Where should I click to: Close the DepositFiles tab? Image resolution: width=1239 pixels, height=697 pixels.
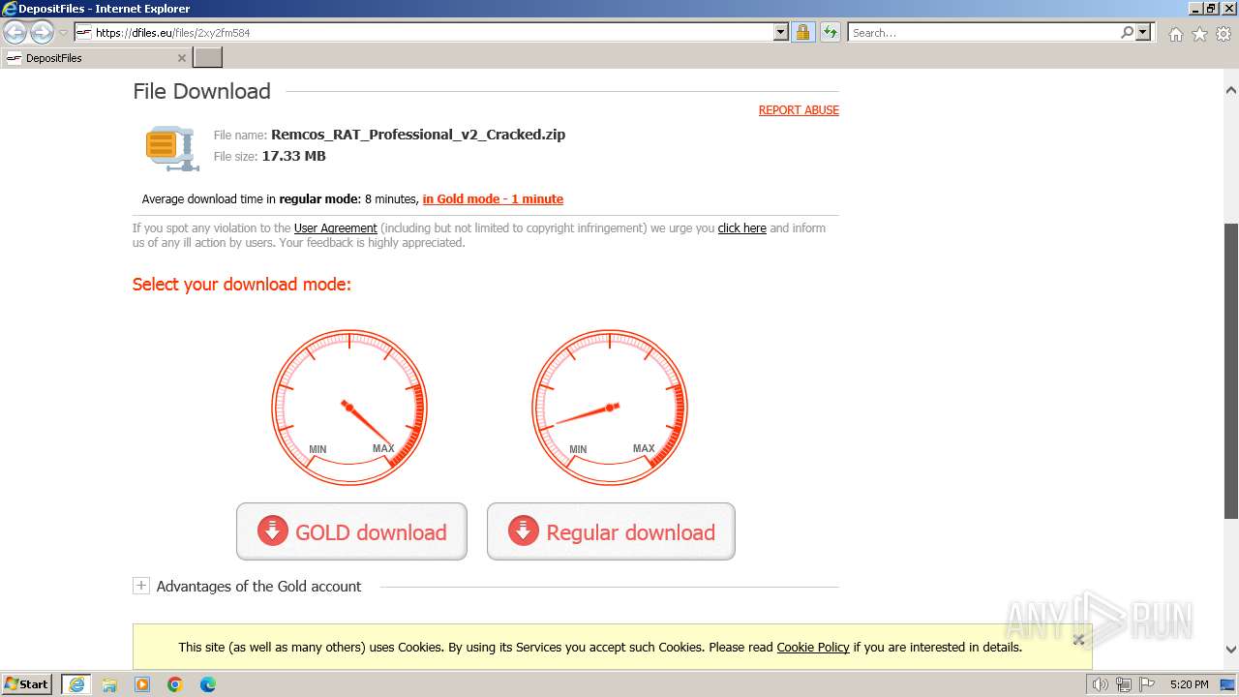pyautogui.click(x=181, y=58)
